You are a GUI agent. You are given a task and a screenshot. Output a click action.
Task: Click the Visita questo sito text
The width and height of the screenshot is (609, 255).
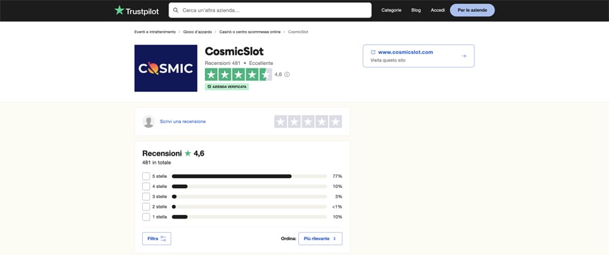[388, 60]
